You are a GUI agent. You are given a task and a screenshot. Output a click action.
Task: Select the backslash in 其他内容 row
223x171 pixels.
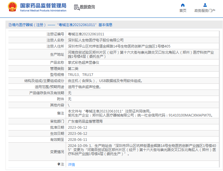[x=69, y=105]
